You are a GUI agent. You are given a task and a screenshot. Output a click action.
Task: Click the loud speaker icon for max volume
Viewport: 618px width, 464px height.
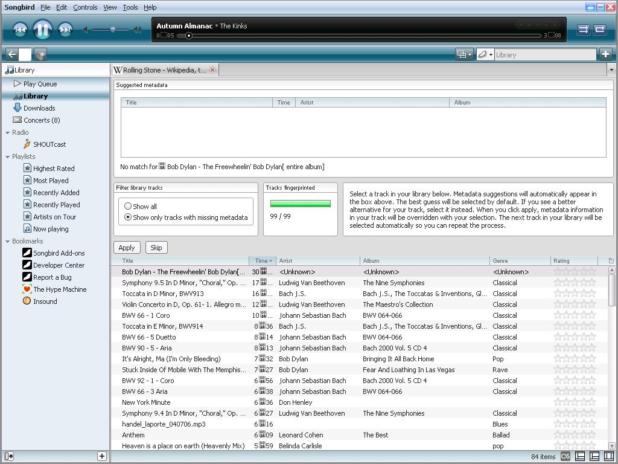(138, 30)
